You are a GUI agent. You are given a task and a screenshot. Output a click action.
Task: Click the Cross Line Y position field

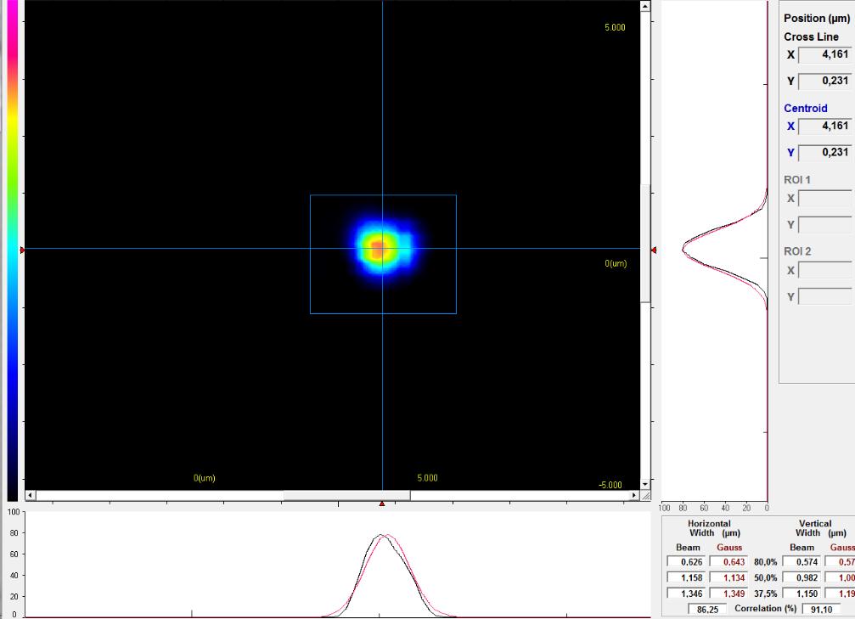(825, 82)
